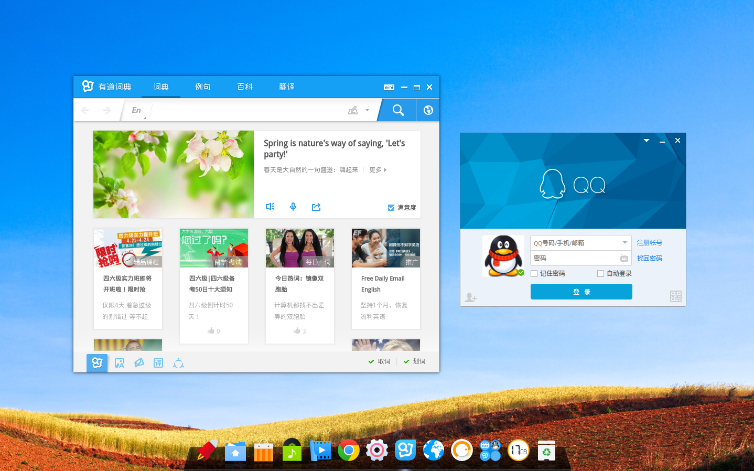Open the Youdao dictionary search magnifier
This screenshot has width=754, height=471.
coord(398,110)
